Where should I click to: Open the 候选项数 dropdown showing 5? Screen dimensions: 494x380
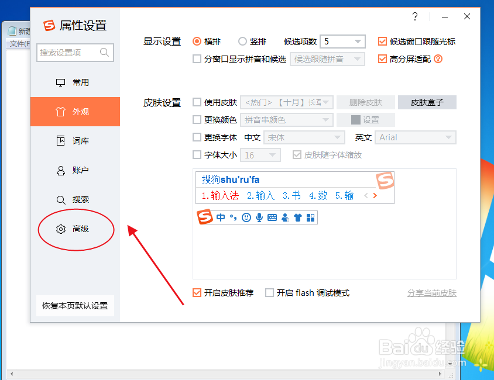pyautogui.click(x=342, y=42)
